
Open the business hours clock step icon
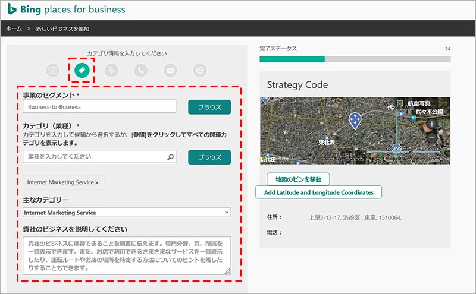pos(200,70)
